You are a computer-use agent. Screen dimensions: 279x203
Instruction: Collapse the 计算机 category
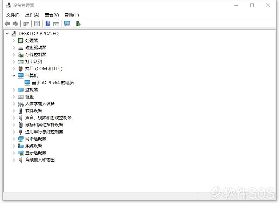[14, 75]
